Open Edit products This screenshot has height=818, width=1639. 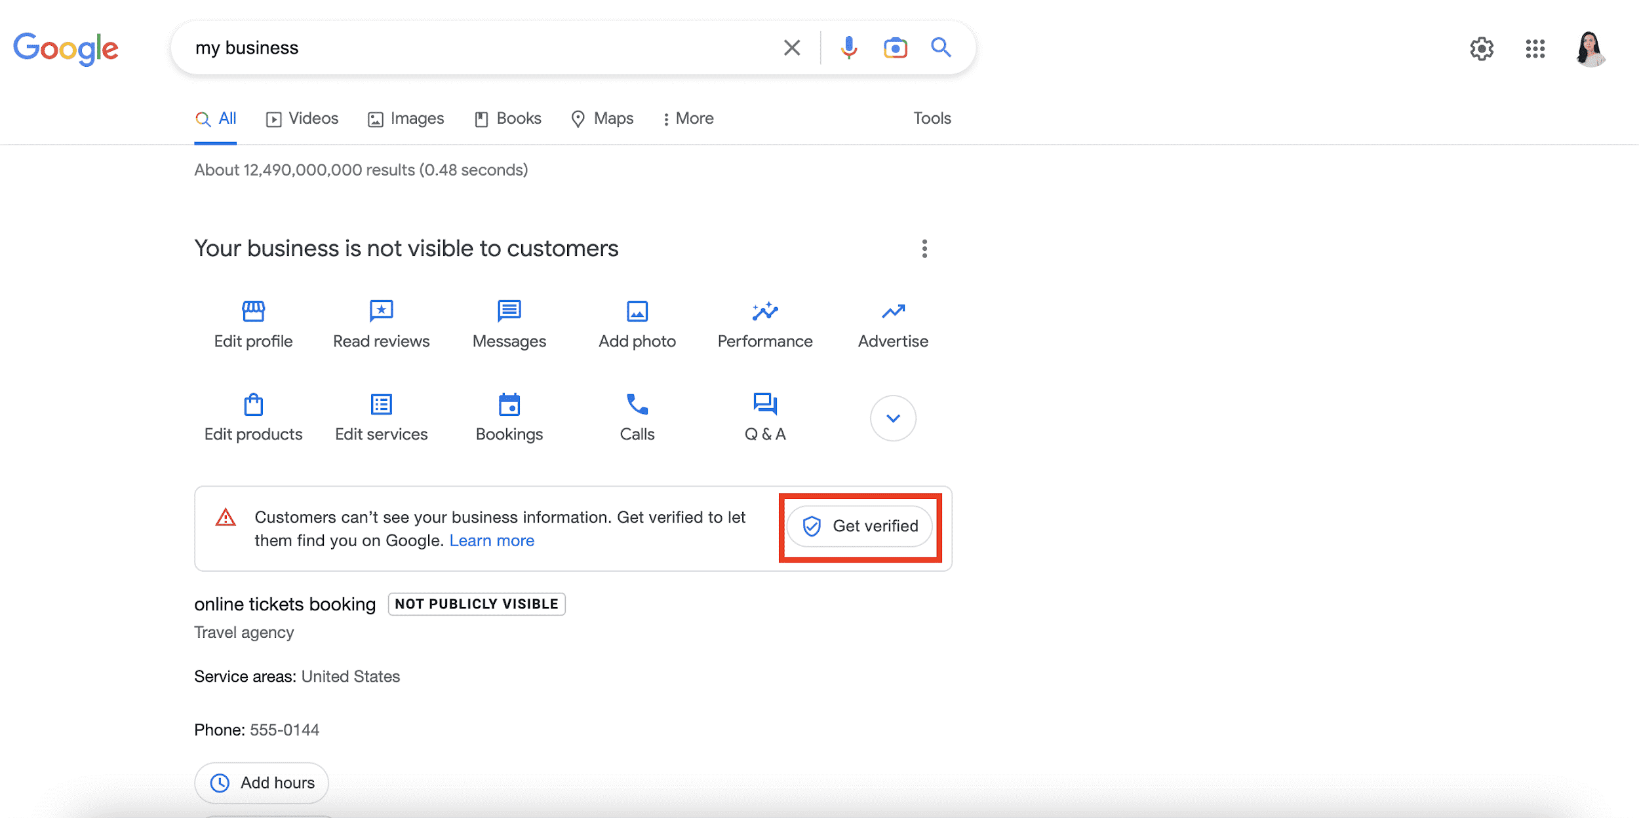click(254, 418)
